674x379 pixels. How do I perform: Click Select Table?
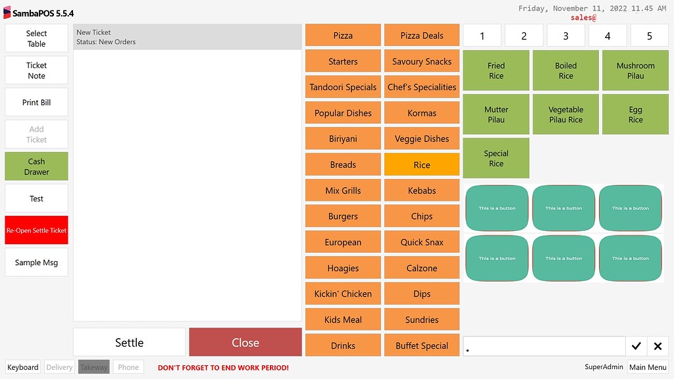tap(36, 38)
